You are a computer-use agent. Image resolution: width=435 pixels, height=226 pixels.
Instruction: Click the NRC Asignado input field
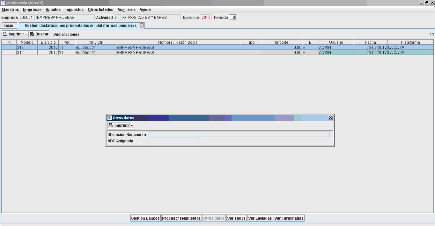click(x=174, y=141)
